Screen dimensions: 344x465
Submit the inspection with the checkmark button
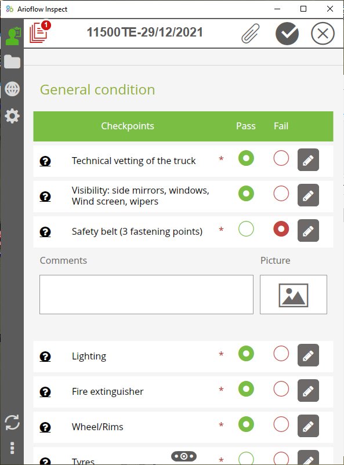287,33
